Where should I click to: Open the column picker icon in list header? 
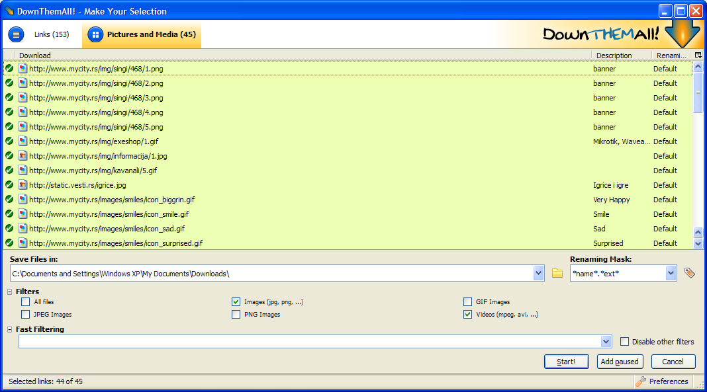pyautogui.click(x=698, y=55)
